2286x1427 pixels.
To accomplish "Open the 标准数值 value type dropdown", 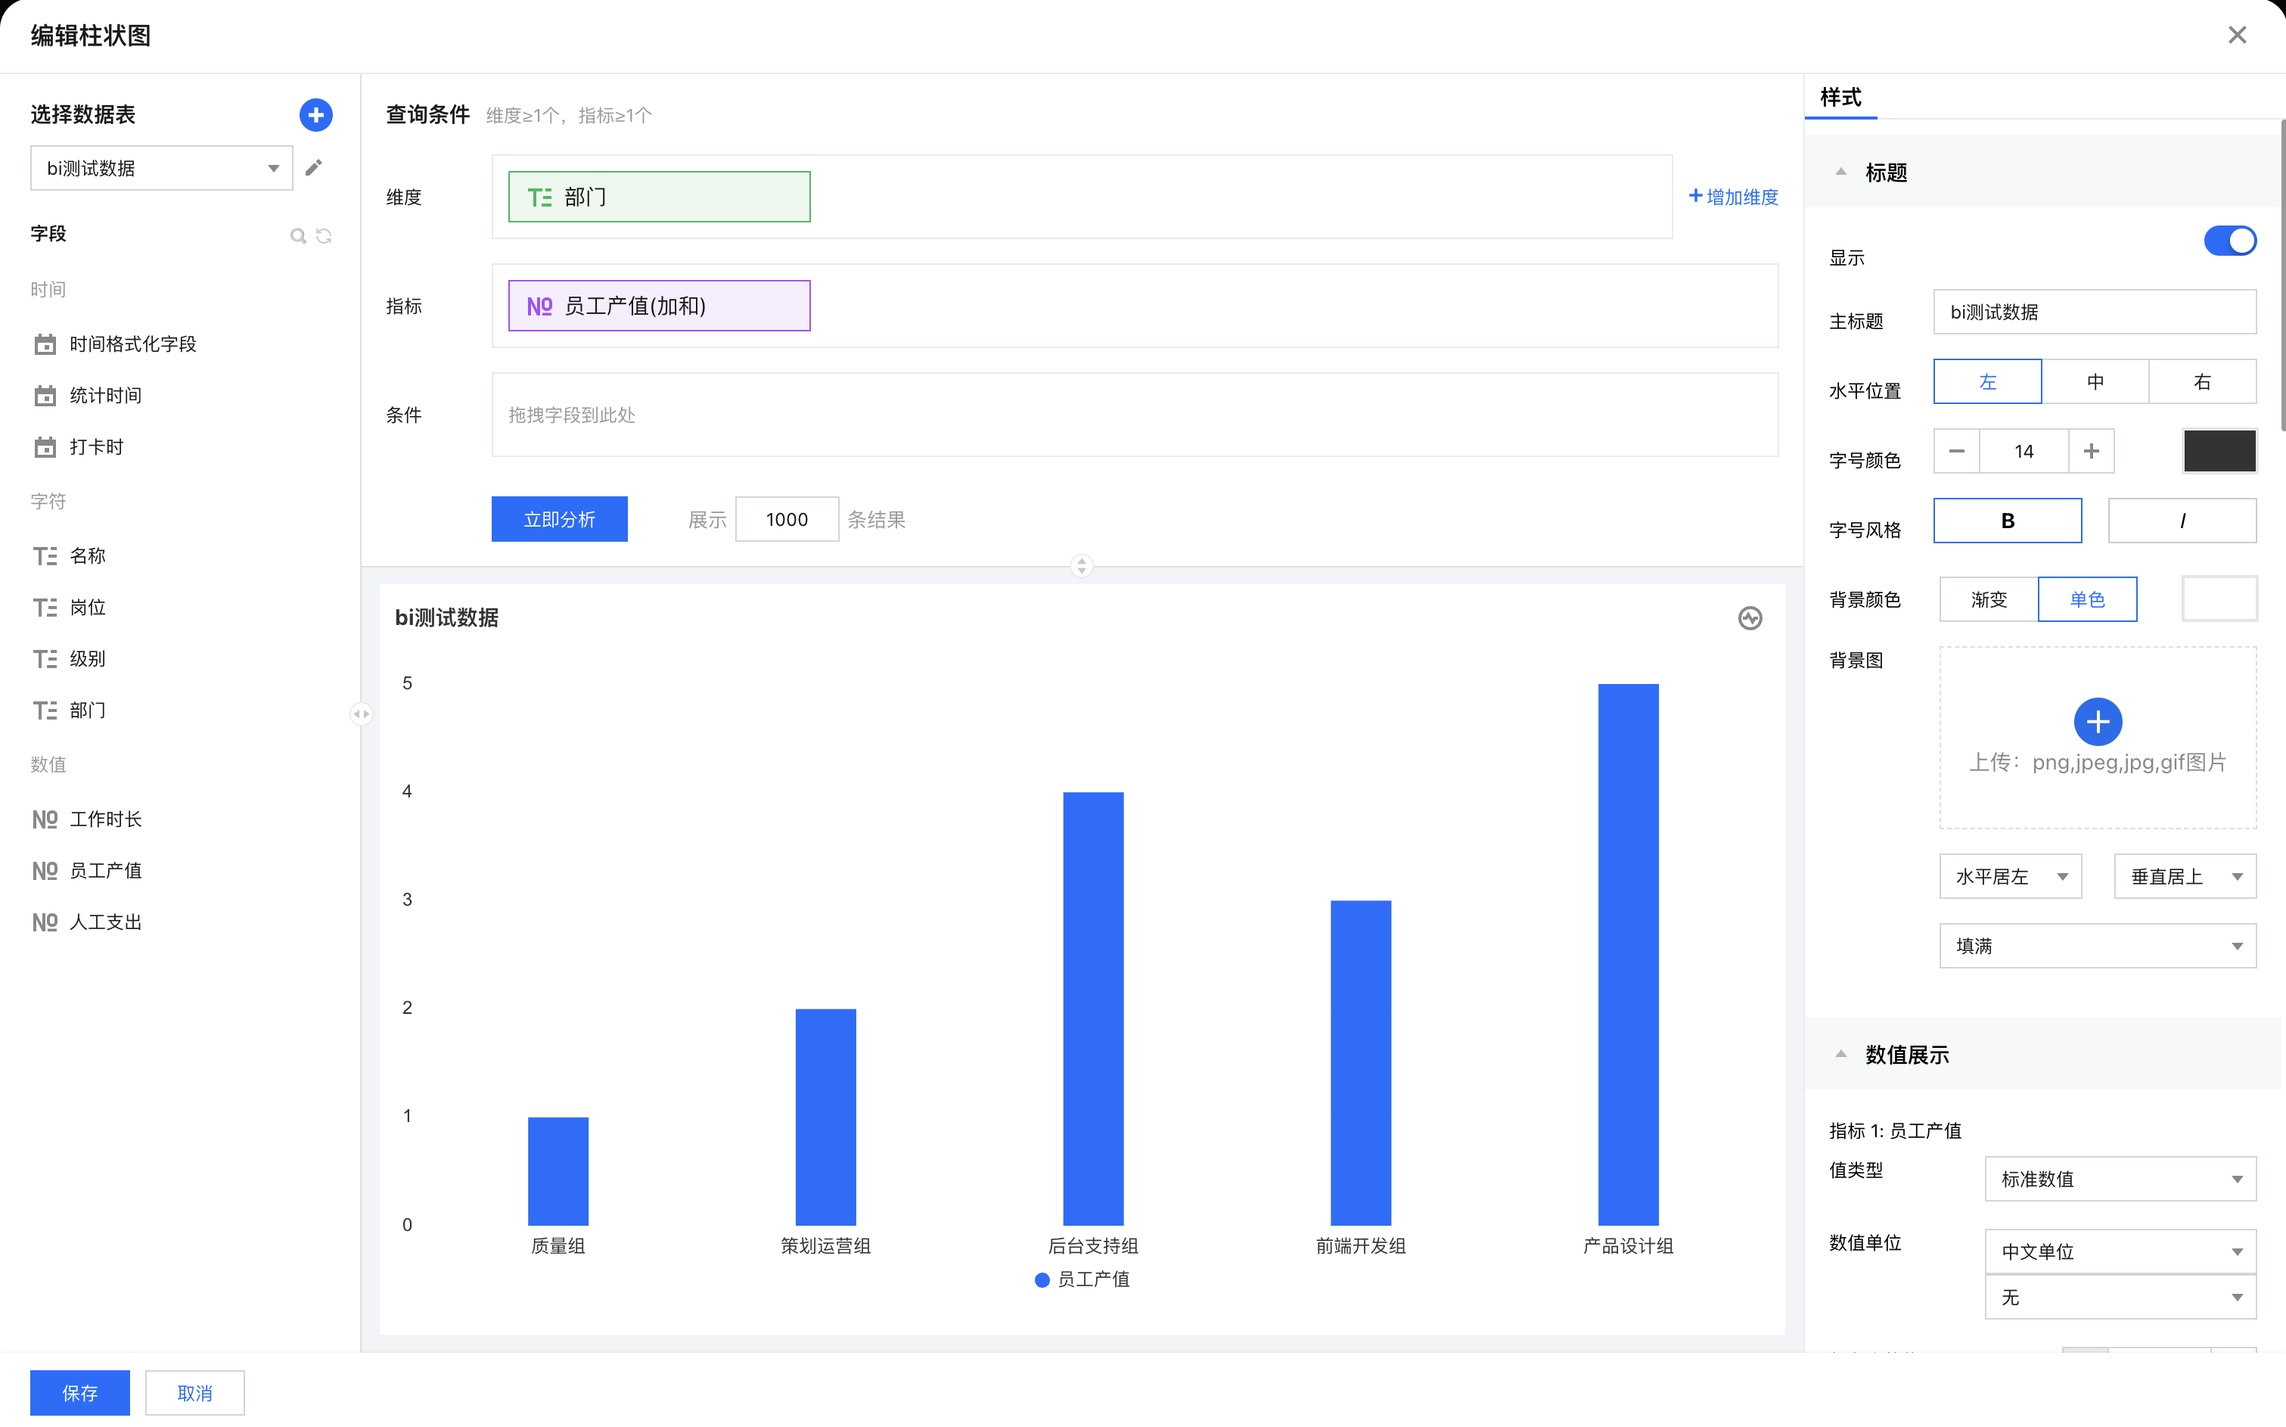I will pyautogui.click(x=2119, y=1179).
